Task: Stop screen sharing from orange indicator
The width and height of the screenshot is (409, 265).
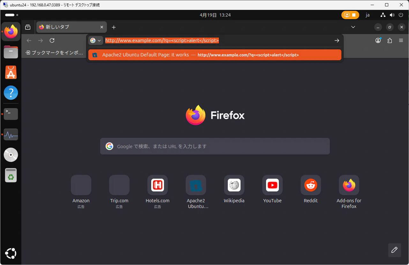Action: [x=350, y=15]
